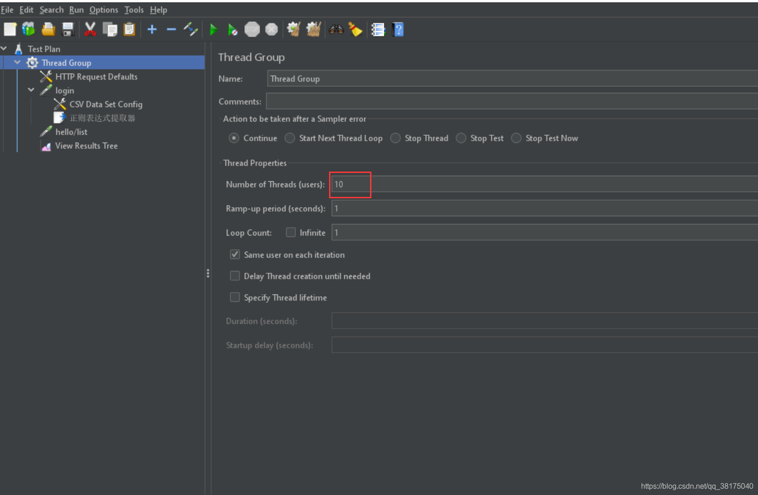Image resolution: width=758 pixels, height=495 pixels.
Task: Click the Name input field
Action: [x=512, y=78]
